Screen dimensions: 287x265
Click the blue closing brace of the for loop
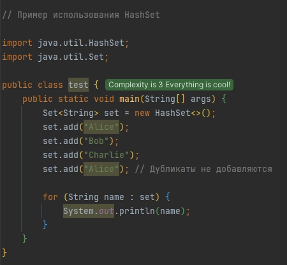tap(45, 225)
